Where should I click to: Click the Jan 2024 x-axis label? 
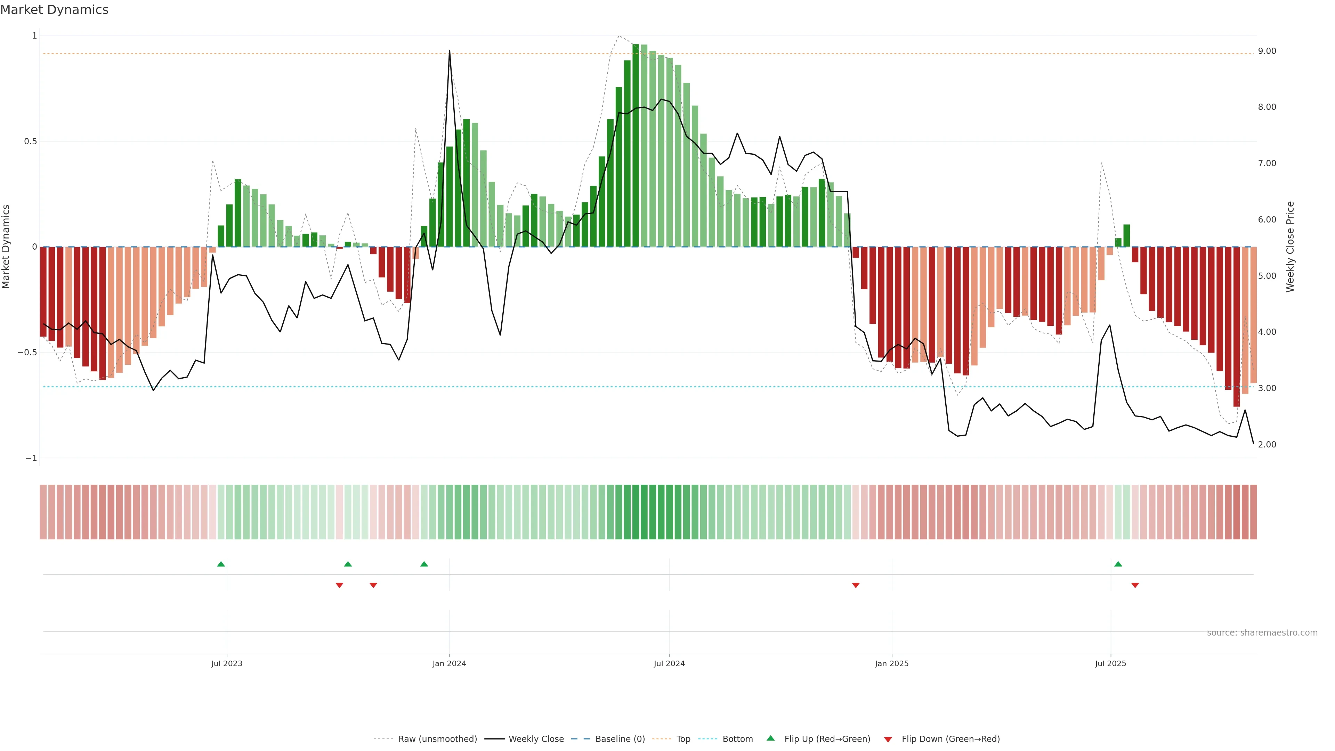point(449,663)
